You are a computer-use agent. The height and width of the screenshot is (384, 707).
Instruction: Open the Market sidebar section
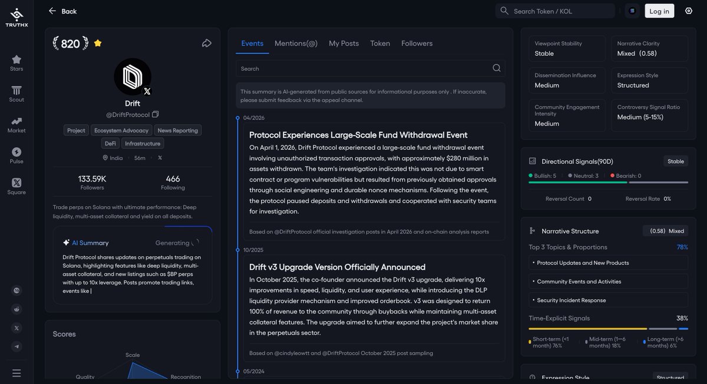coord(16,125)
